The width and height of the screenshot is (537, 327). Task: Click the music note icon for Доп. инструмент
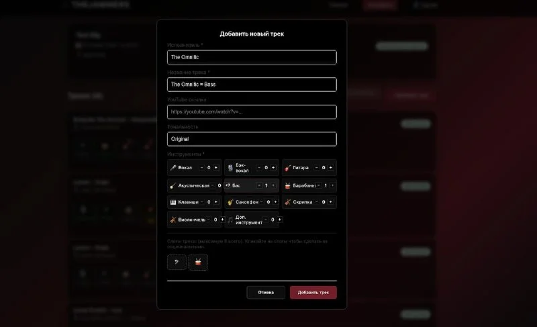pyautogui.click(x=230, y=220)
